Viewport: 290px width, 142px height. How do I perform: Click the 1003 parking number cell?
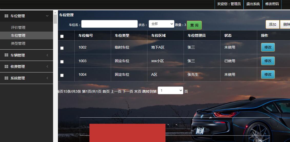point(83,61)
